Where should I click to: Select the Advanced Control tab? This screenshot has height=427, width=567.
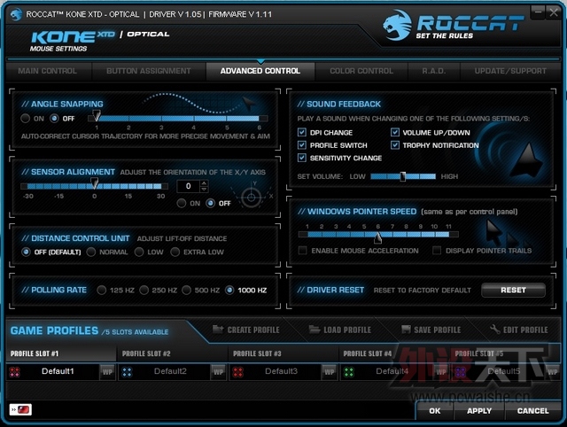260,71
